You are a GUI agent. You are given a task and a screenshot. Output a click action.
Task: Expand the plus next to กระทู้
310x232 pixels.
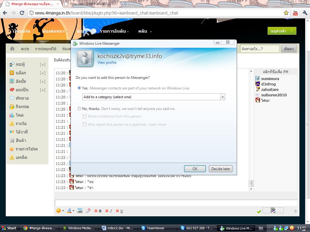point(42,65)
